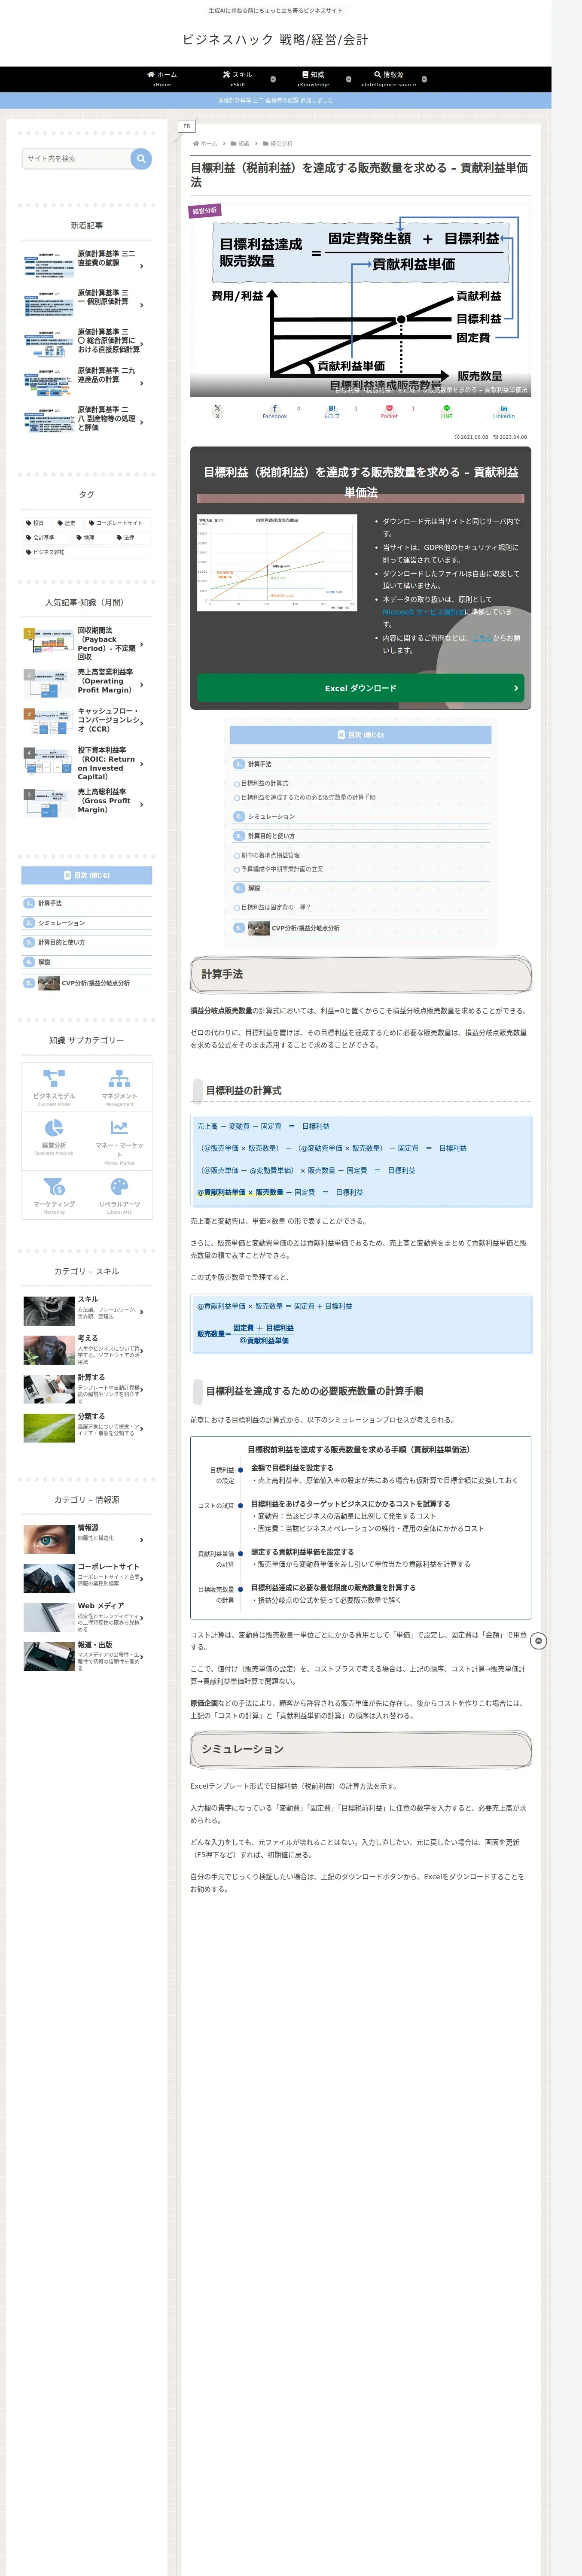582x2576 pixels.
Task: Open the マネジメント subcategory icon
Action: click(x=119, y=1086)
